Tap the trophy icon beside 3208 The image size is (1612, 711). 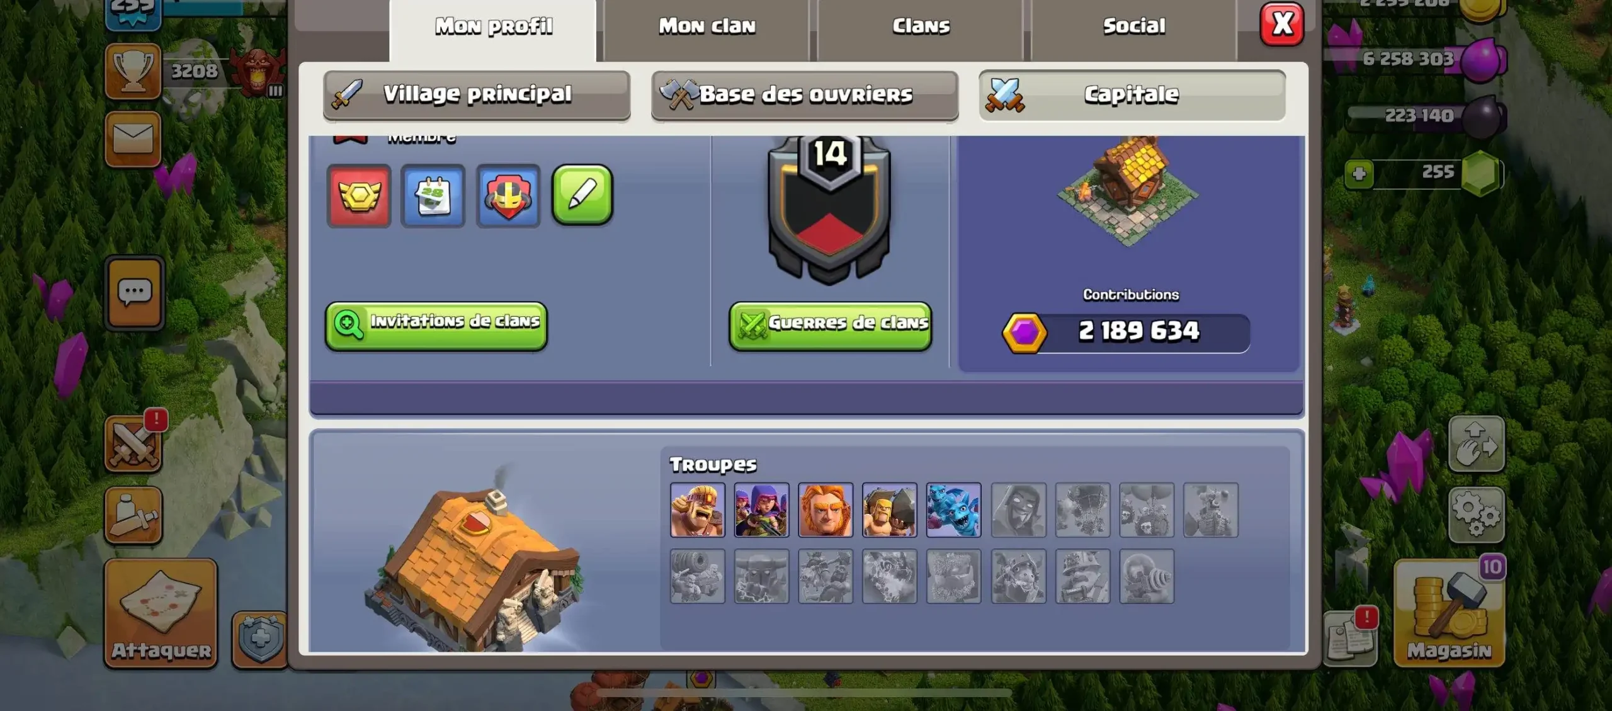click(x=133, y=71)
